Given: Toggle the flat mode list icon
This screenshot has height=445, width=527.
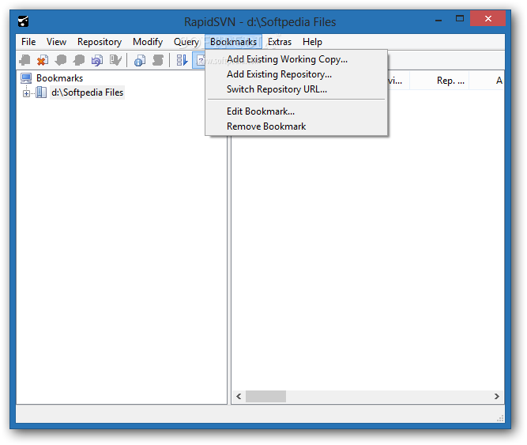Looking at the screenshot, I should pyautogui.click(x=182, y=61).
